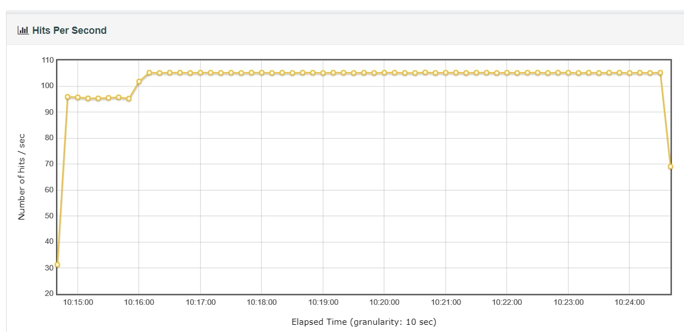
Task: Click y-axis value 60
Action: [x=49, y=190]
